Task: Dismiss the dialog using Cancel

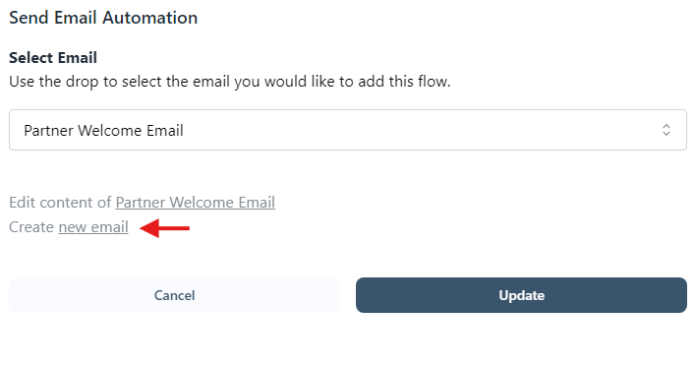Action: tap(174, 295)
